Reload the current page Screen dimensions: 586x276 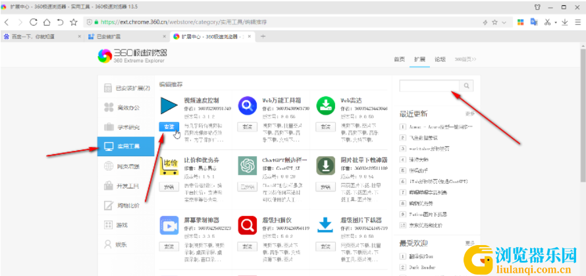pos(34,22)
